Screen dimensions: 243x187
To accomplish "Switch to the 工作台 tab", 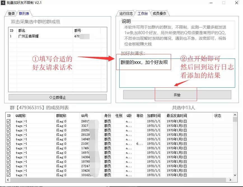I will click(x=142, y=14).
